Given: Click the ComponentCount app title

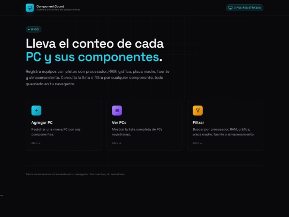Looking at the screenshot, I should pos(50,6).
